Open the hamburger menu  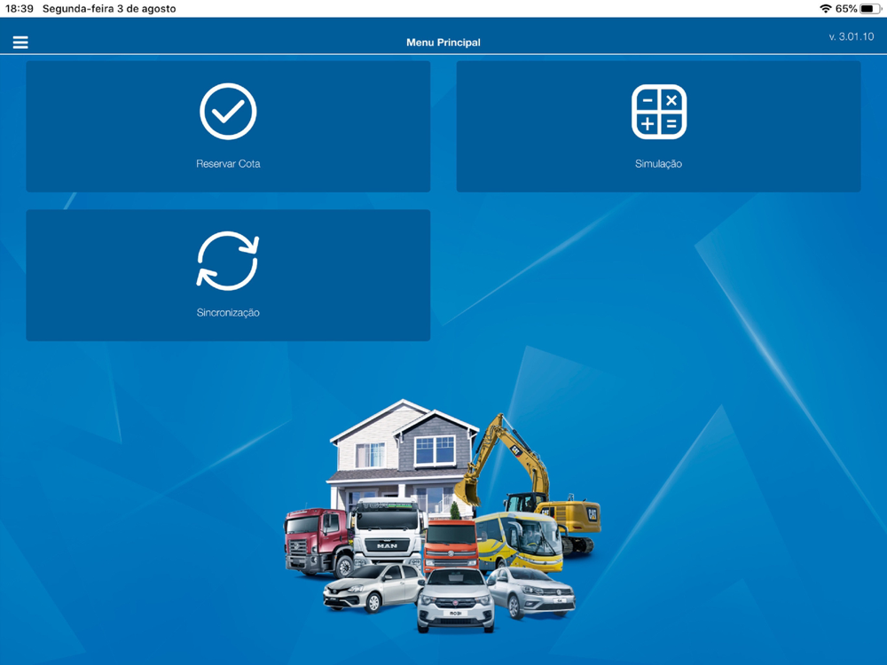click(x=20, y=43)
